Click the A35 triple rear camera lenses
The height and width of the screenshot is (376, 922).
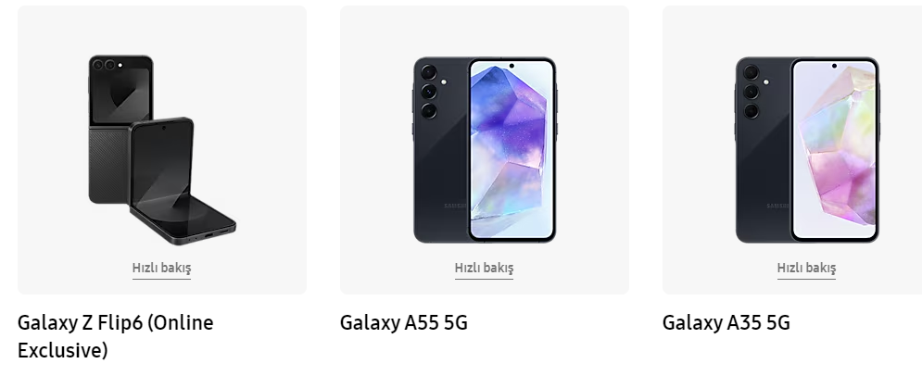751,92
